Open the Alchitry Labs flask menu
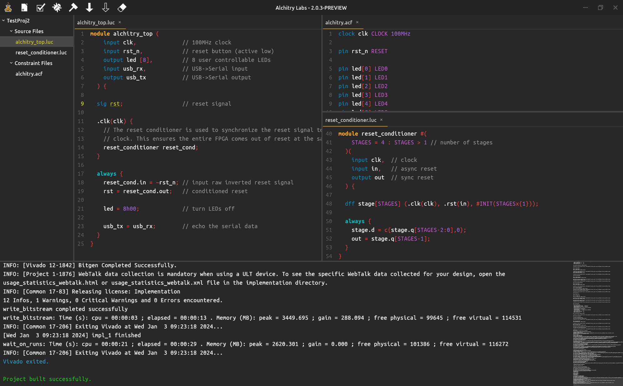This screenshot has width=623, height=386. tap(8, 8)
